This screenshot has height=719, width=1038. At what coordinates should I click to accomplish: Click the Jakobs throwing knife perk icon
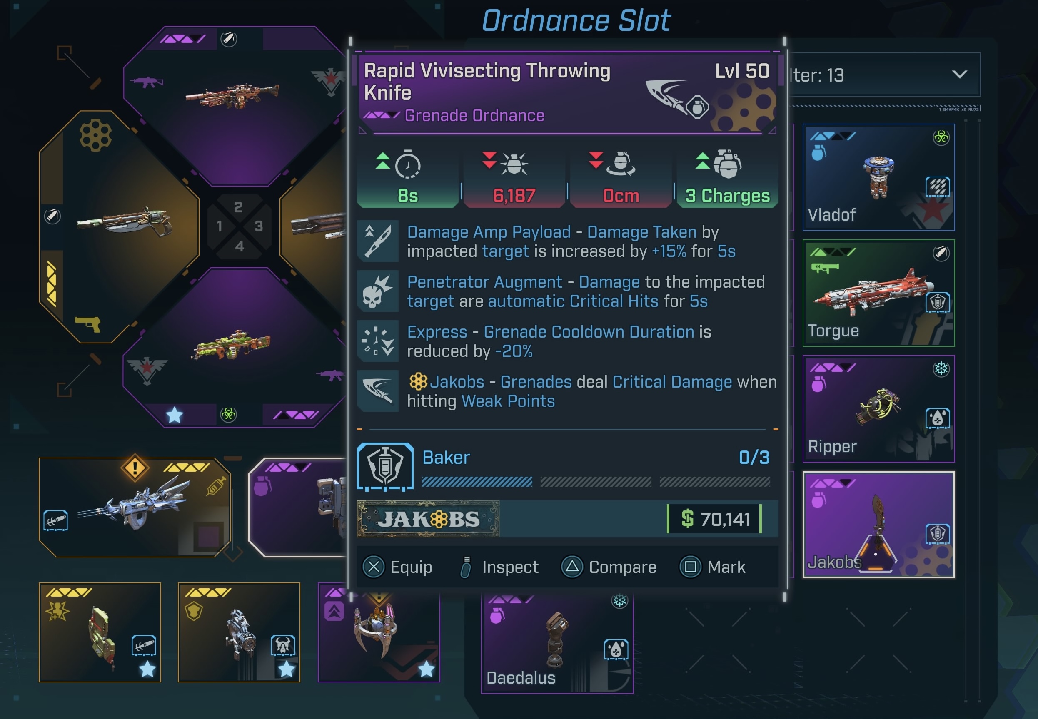[378, 391]
